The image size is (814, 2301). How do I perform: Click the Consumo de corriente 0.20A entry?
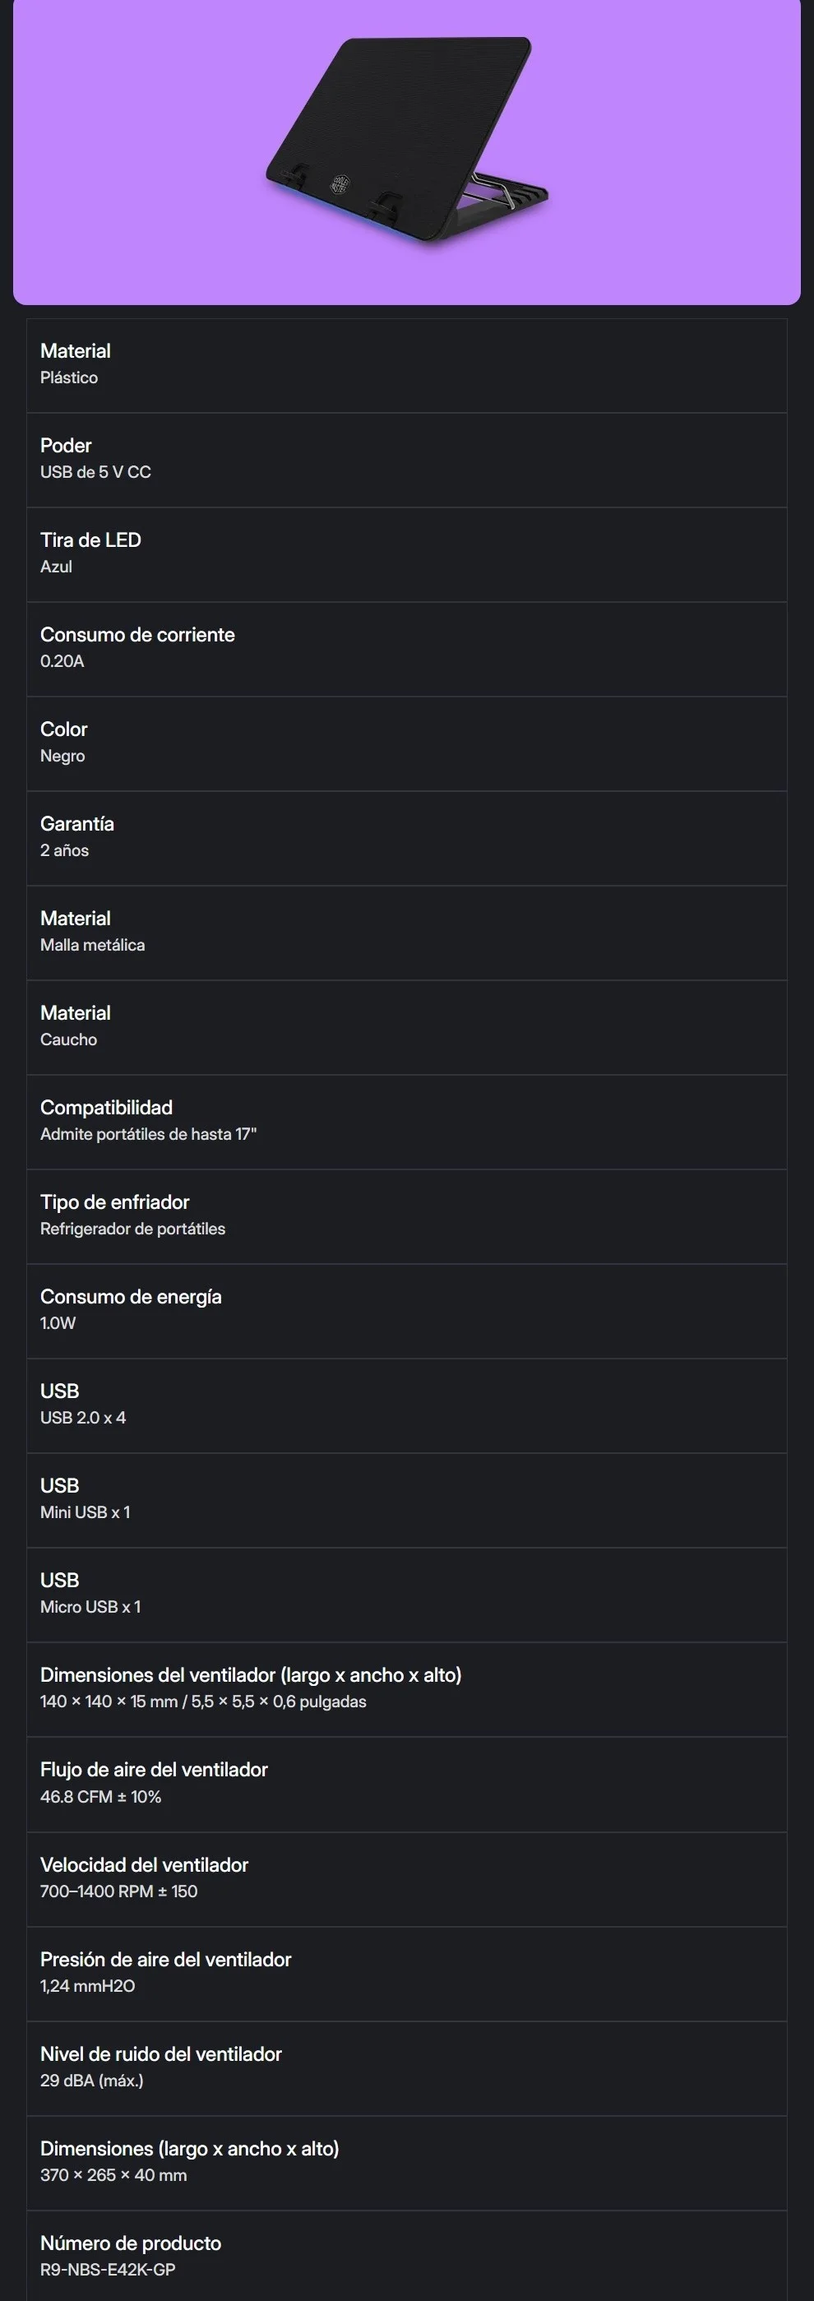click(406, 649)
